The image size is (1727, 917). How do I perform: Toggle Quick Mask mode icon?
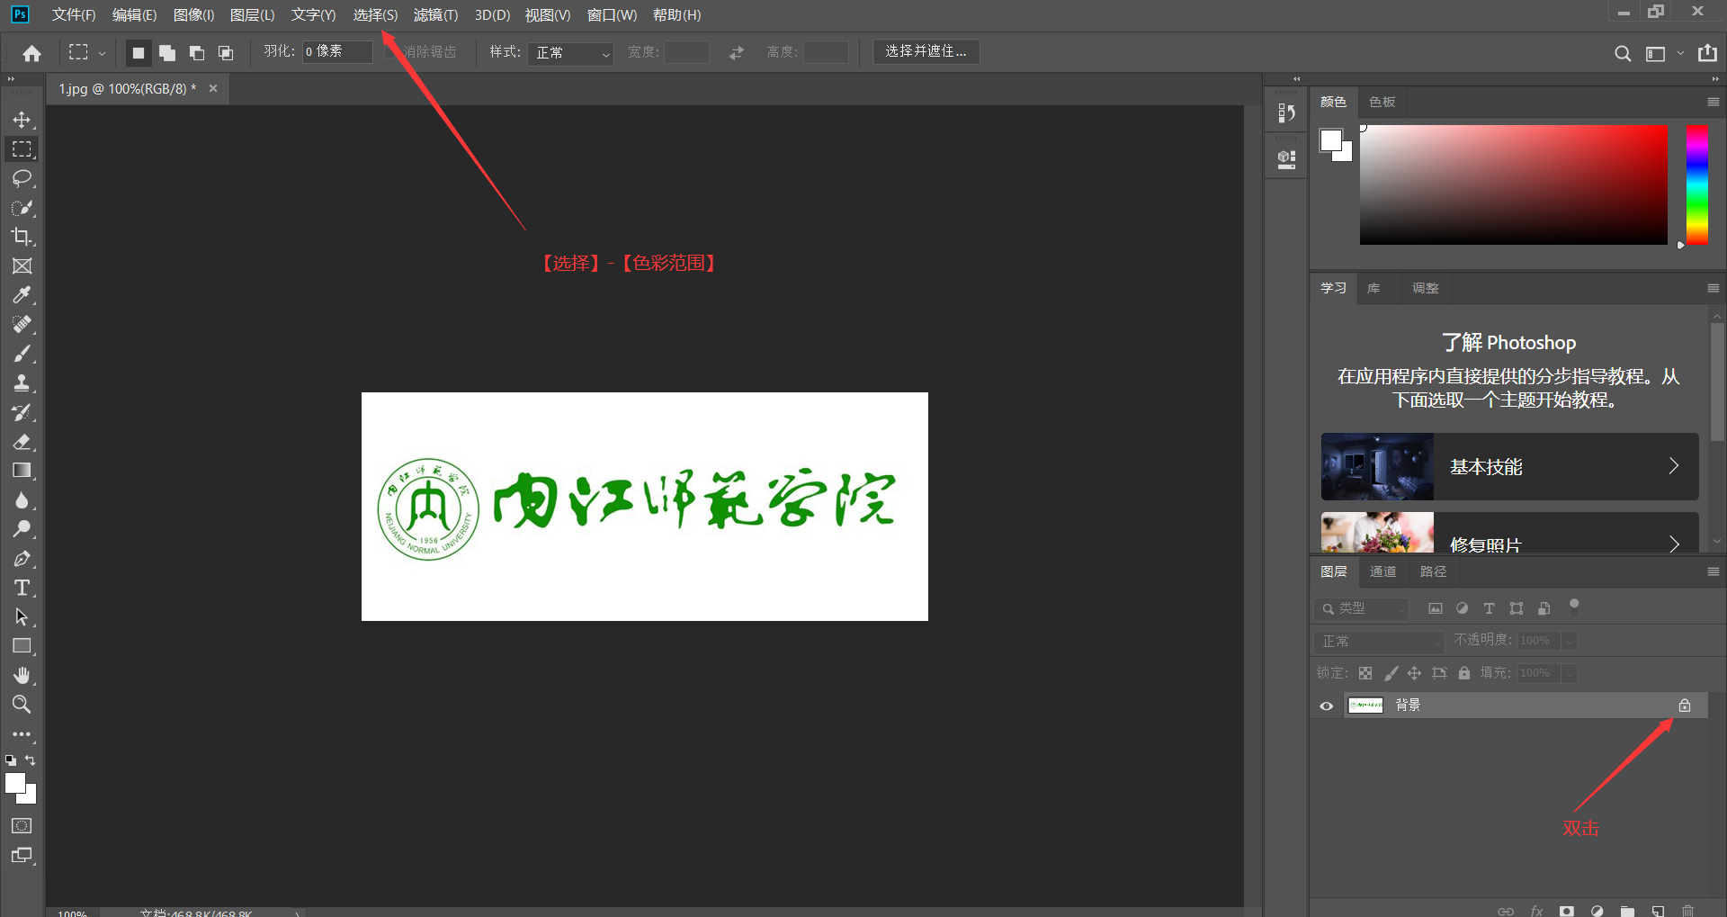[22, 826]
